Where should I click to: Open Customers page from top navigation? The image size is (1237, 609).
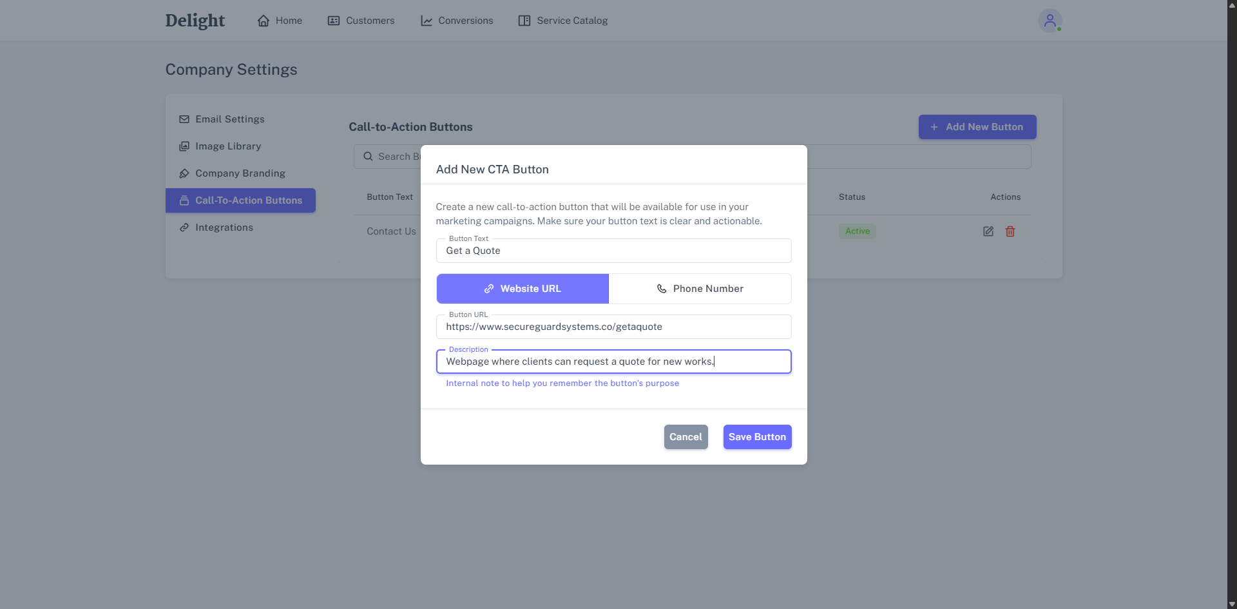click(361, 21)
